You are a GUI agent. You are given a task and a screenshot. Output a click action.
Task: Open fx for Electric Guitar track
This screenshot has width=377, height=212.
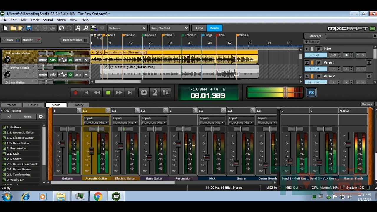(70, 74)
